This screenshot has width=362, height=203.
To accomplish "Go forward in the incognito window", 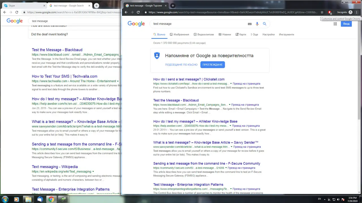I will [132, 12].
